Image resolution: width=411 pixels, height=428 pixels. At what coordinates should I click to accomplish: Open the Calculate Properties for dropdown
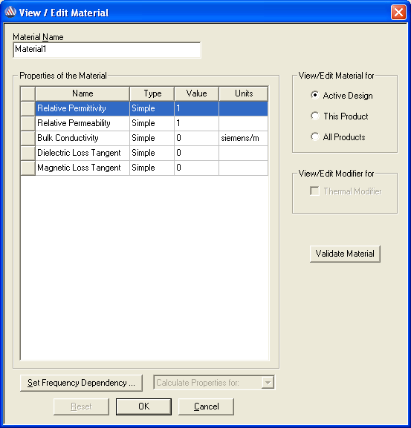pos(268,383)
